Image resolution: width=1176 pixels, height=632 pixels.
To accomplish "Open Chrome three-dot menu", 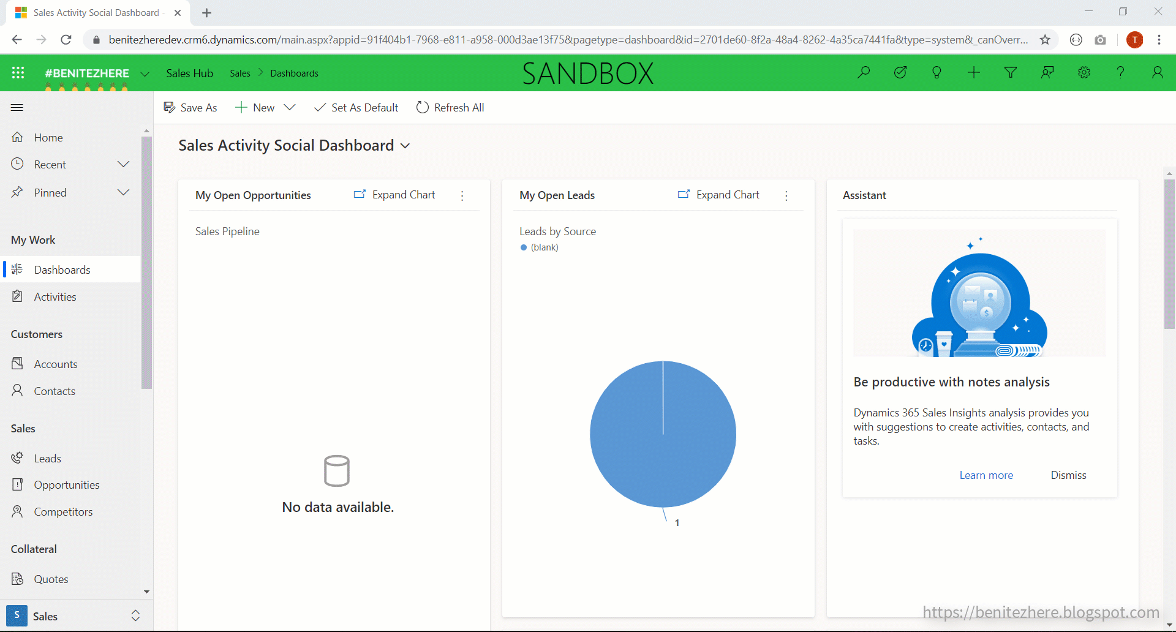I will [x=1159, y=40].
